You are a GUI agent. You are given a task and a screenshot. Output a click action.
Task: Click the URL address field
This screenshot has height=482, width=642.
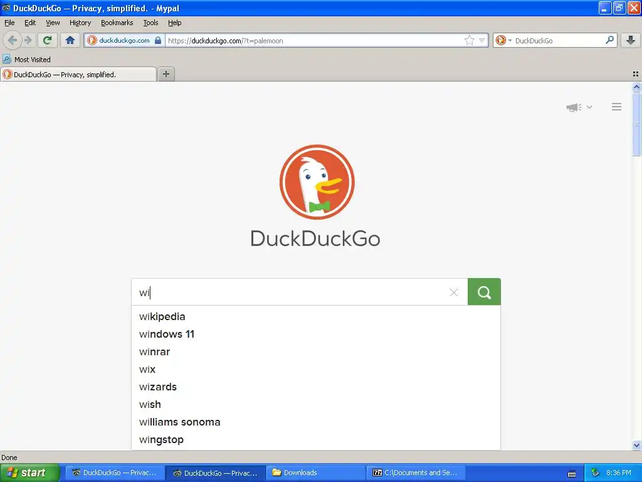[314, 40]
